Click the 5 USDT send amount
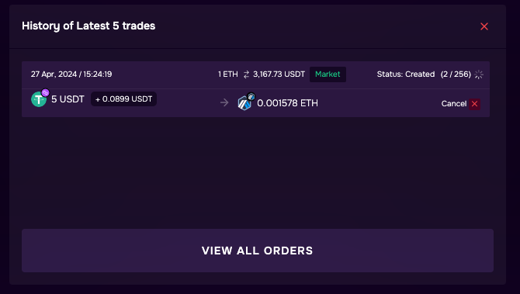This screenshot has width=520, height=294. coord(68,99)
